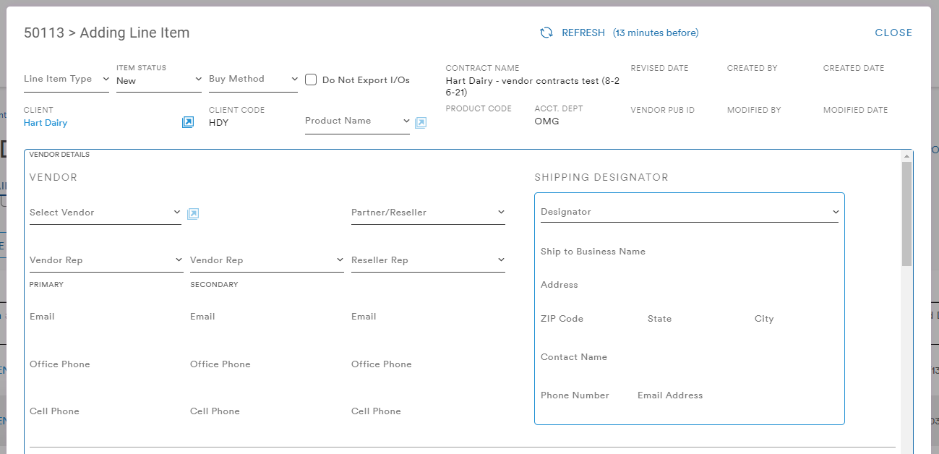Open the secondary Vendor Rep dropdown
This screenshot has height=454, width=939.
pyautogui.click(x=267, y=260)
